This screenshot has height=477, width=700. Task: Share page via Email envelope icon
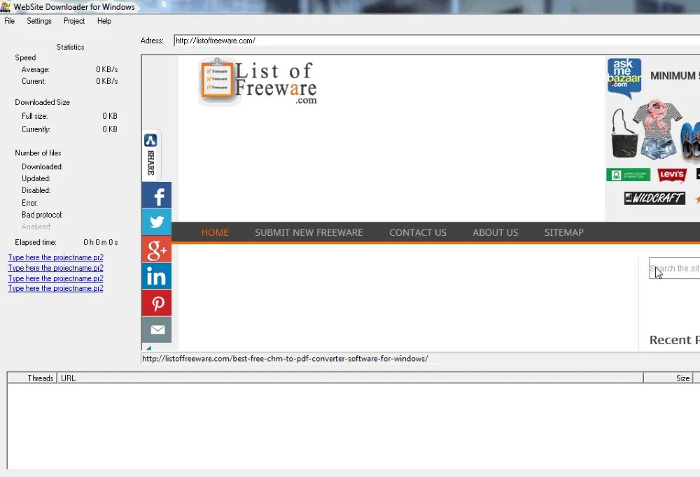[x=157, y=329]
